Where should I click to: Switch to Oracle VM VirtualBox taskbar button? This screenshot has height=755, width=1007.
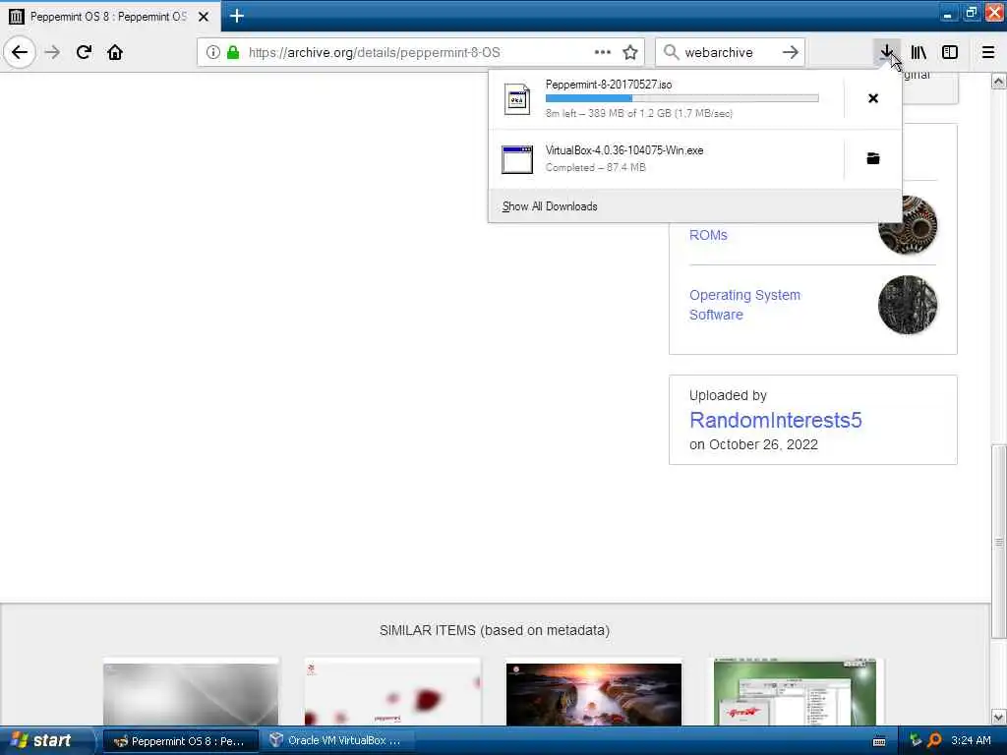[337, 741]
